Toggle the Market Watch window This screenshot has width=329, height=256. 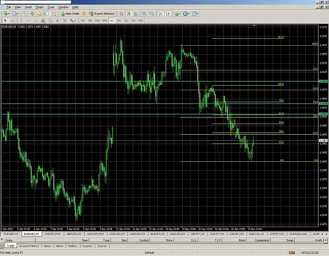tap(25, 14)
